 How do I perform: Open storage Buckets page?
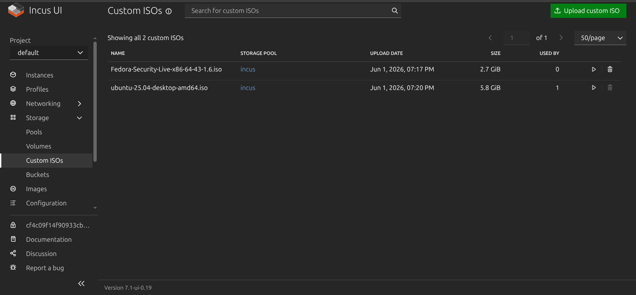[37, 174]
